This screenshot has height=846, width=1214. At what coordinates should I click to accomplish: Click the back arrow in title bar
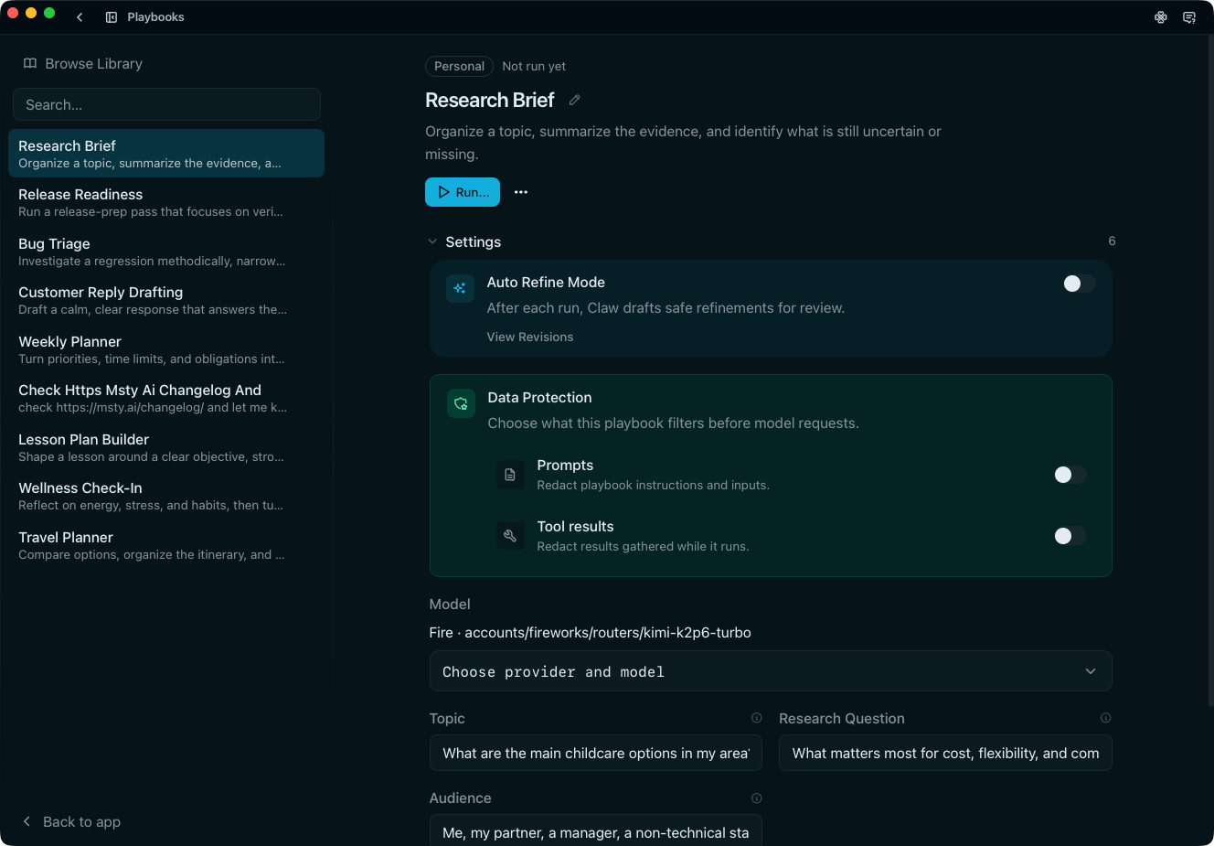pos(80,17)
